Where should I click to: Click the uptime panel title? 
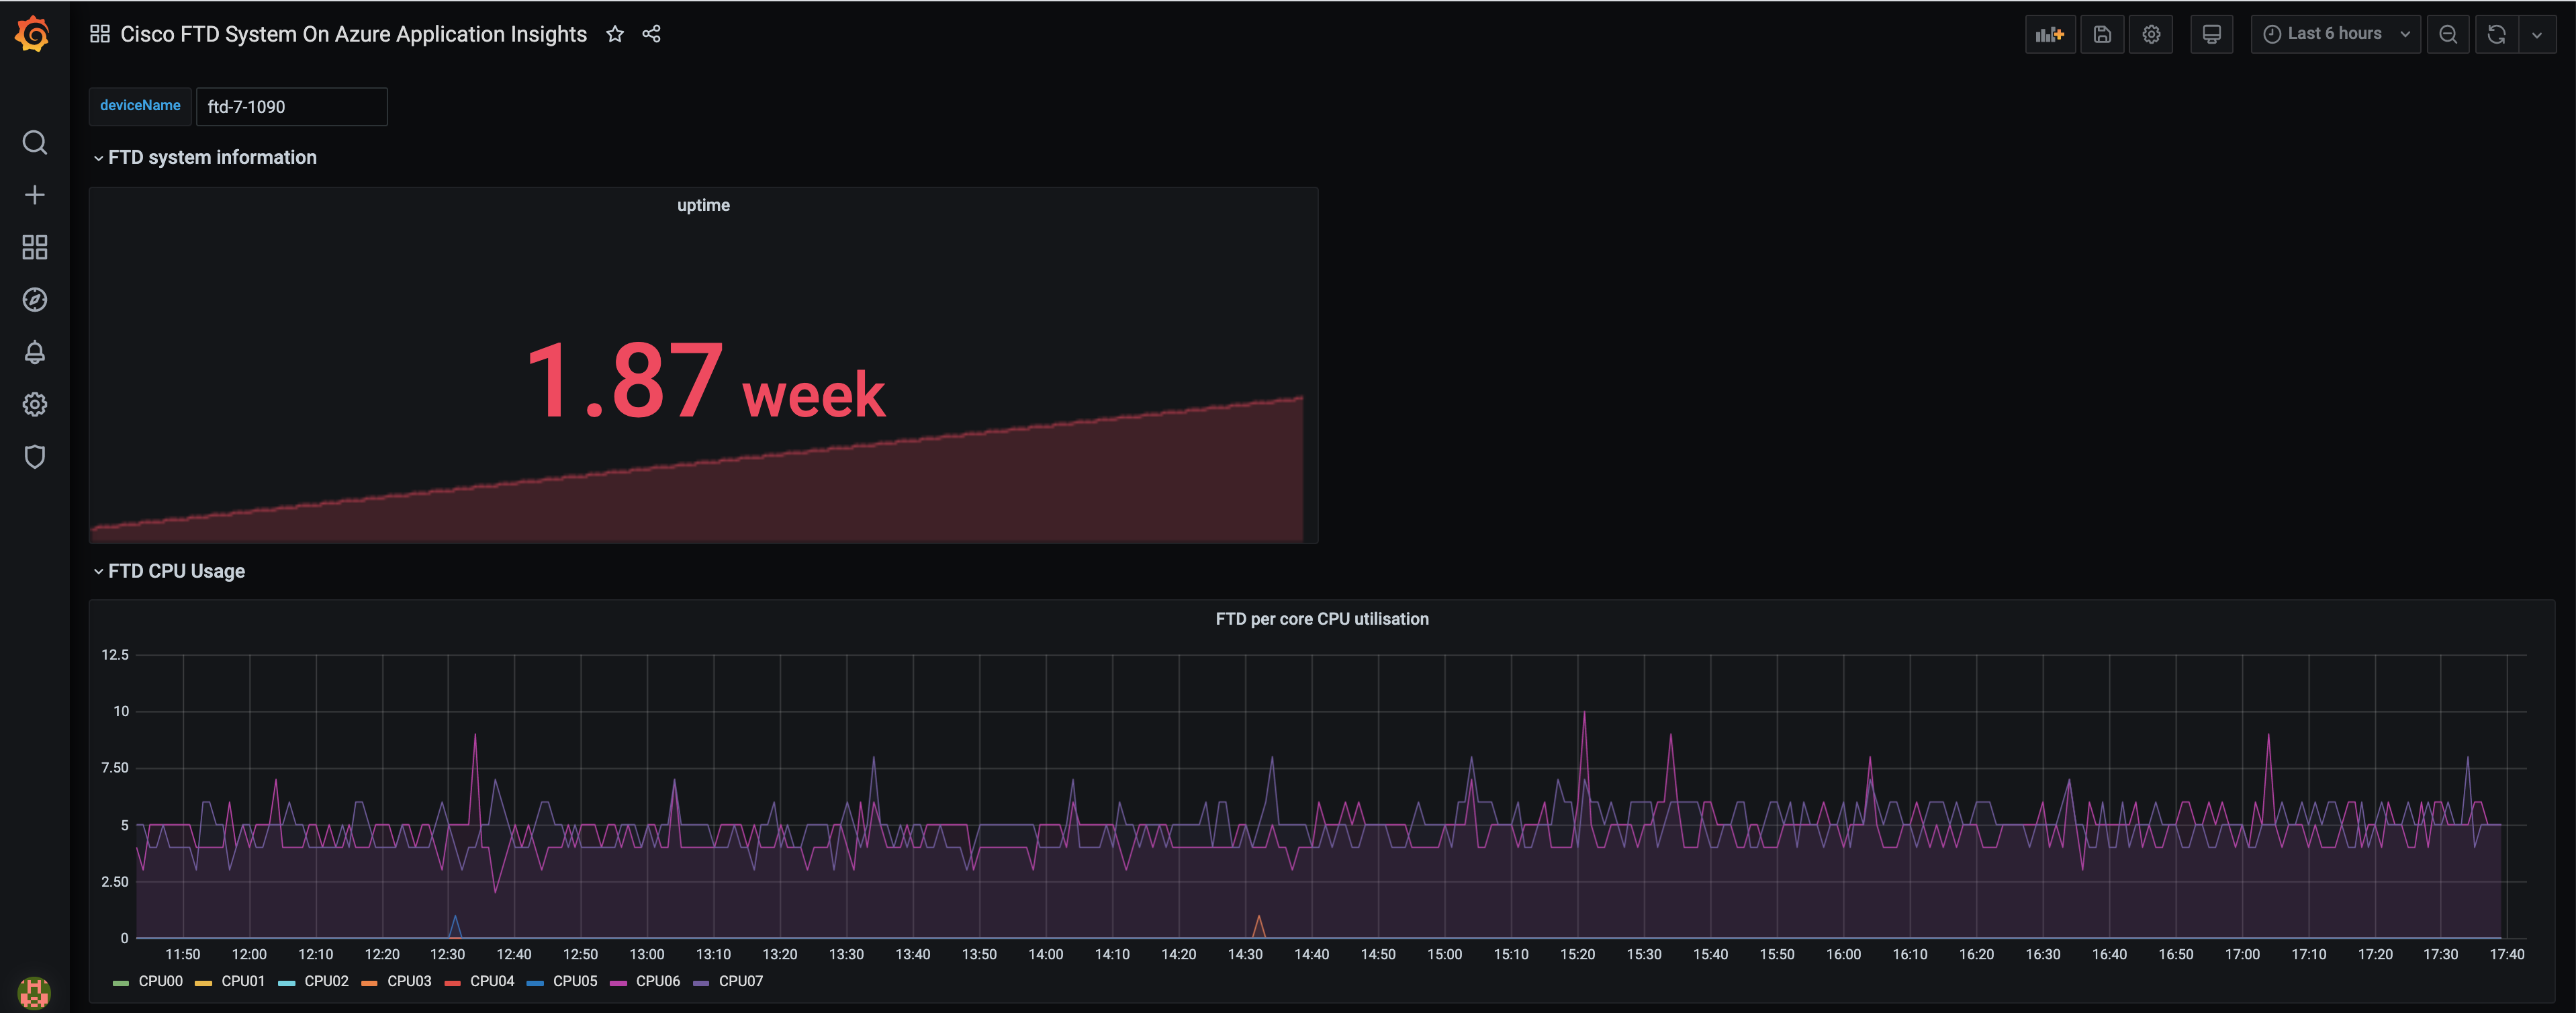click(x=703, y=205)
